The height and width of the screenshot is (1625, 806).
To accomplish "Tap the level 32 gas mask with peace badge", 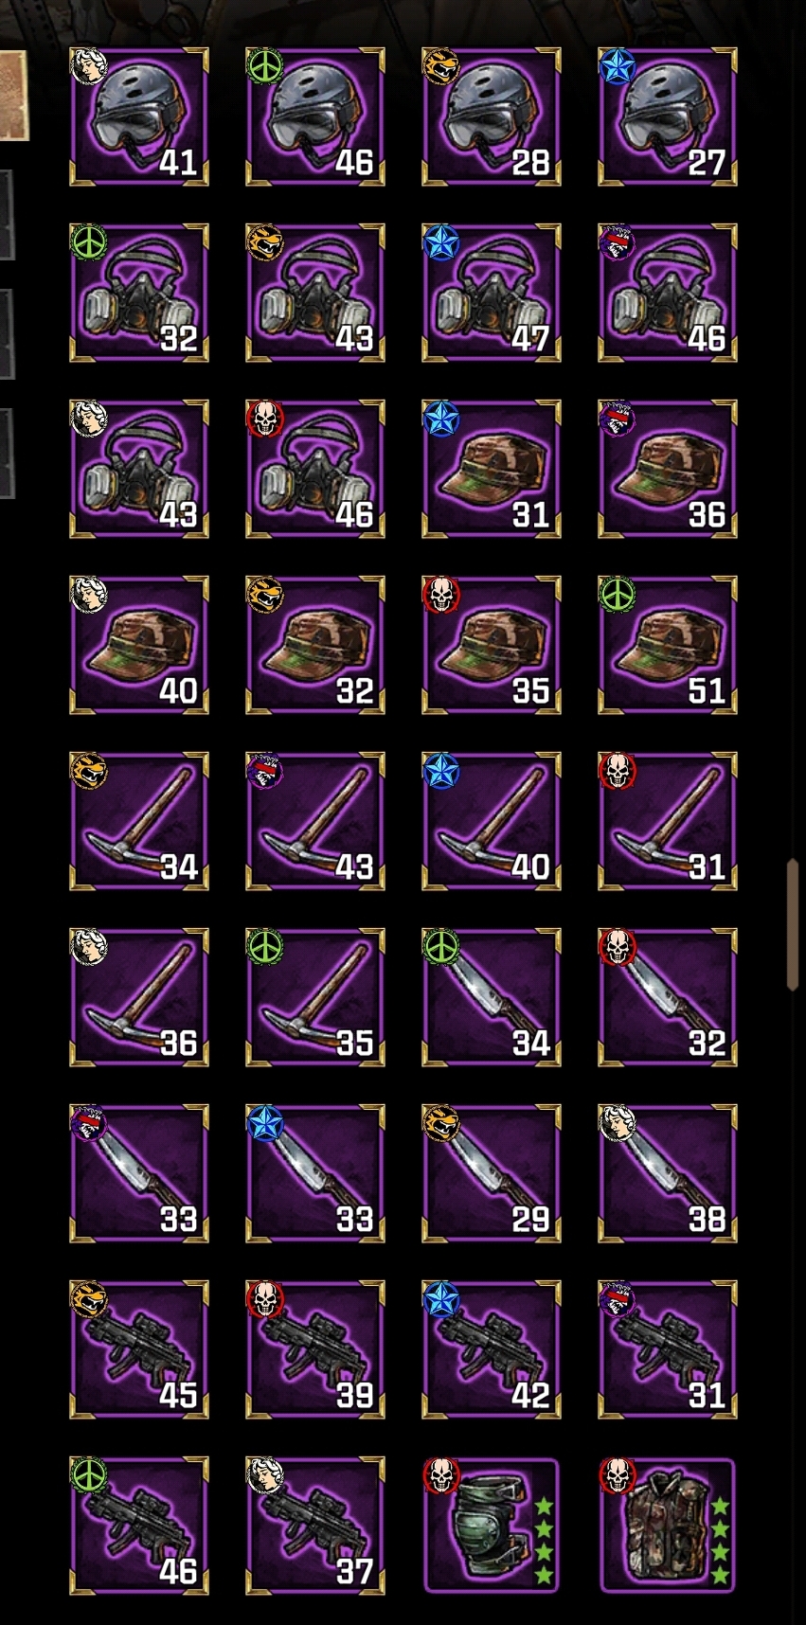I will [139, 293].
